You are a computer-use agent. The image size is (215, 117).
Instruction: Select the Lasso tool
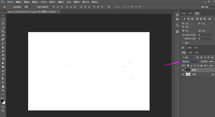click(x=3, y=23)
